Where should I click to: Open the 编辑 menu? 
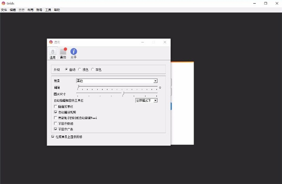[13, 10]
